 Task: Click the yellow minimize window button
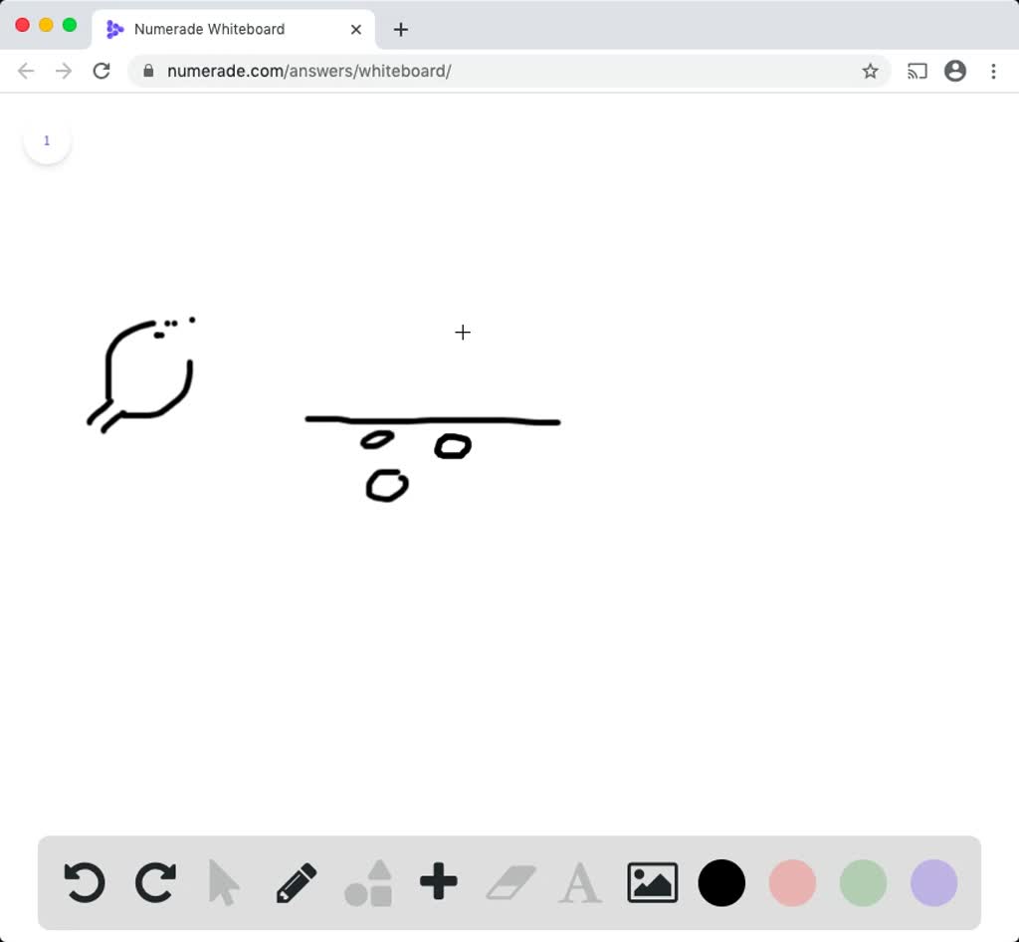pyautogui.click(x=46, y=25)
